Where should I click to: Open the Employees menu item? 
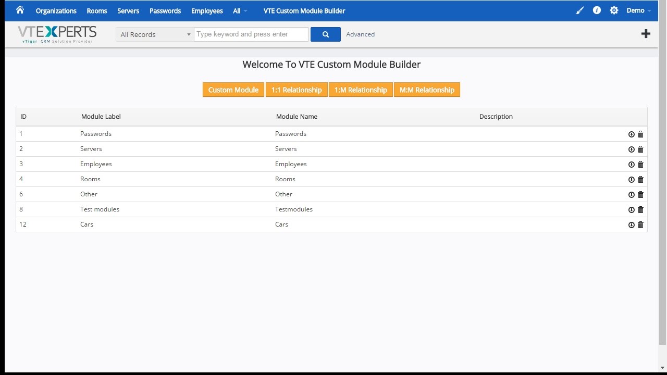pos(207,10)
